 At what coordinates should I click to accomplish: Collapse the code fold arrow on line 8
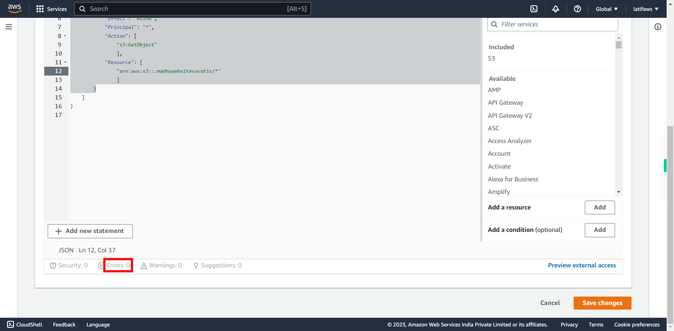click(x=65, y=36)
